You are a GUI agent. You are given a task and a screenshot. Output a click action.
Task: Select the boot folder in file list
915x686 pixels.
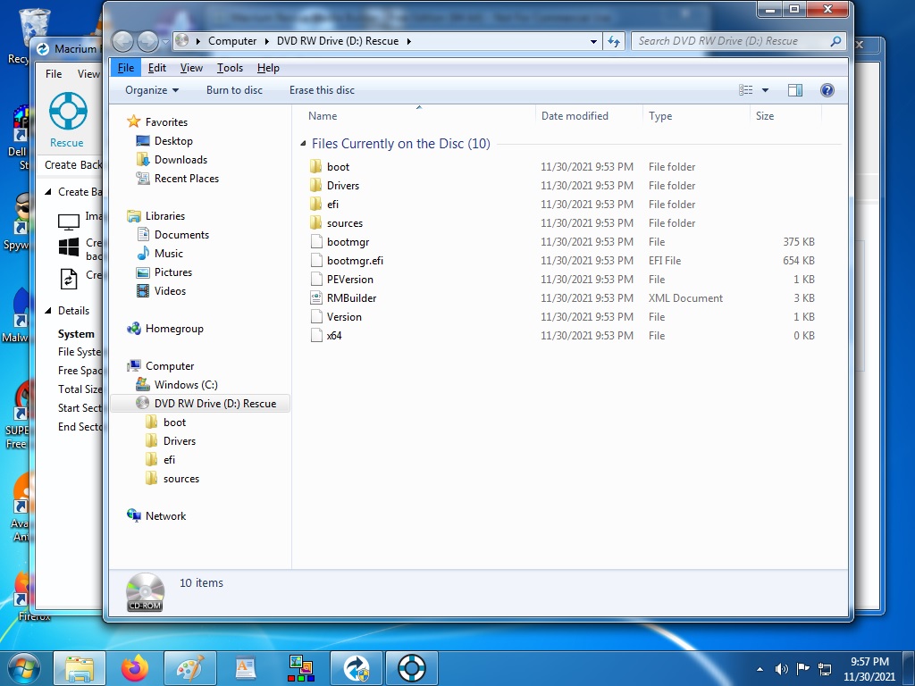[338, 167]
